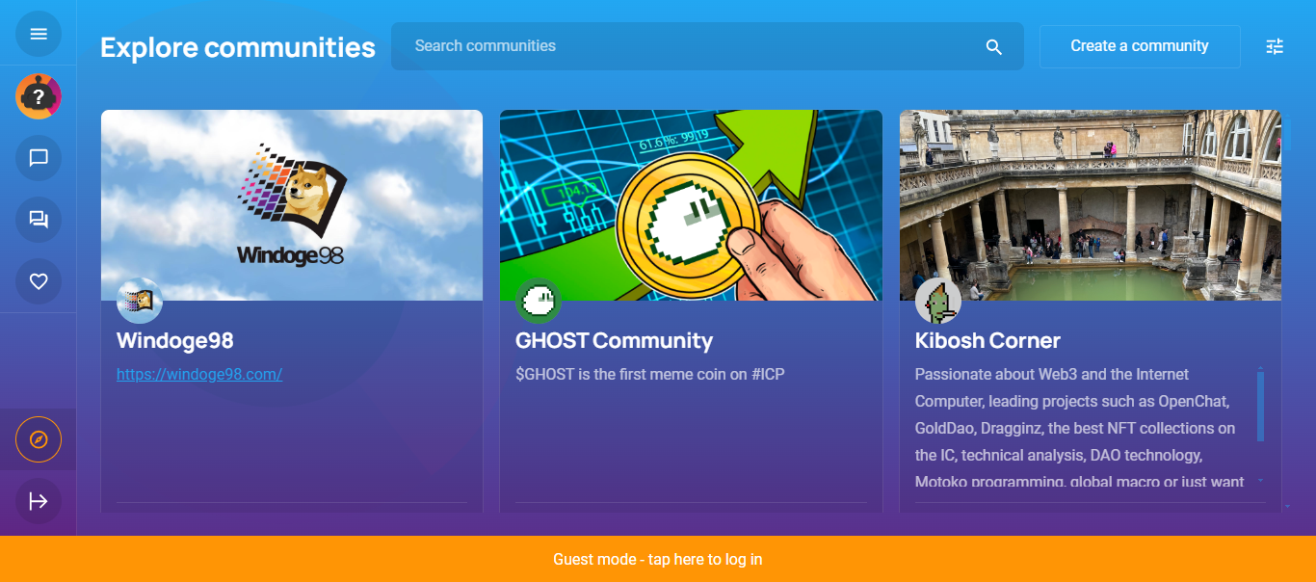Open the main navigation menu
The width and height of the screenshot is (1316, 582).
tap(38, 34)
